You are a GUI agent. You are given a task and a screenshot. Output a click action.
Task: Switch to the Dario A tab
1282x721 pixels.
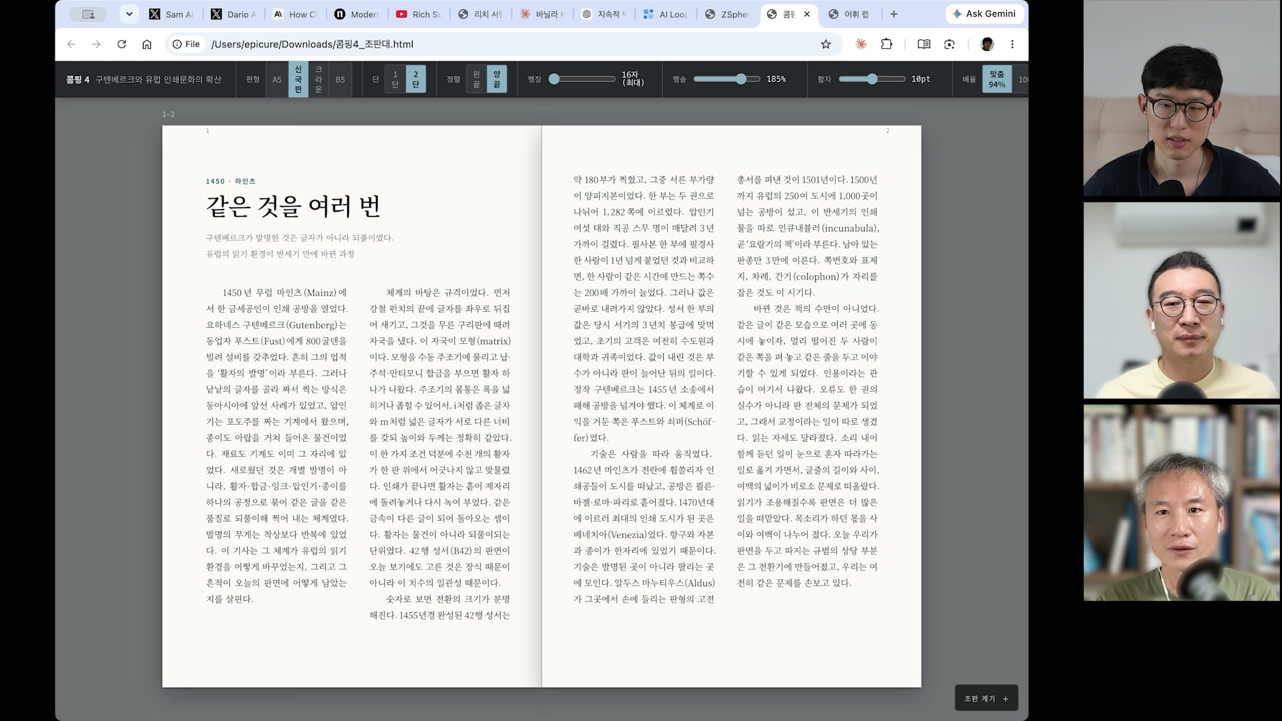click(234, 14)
